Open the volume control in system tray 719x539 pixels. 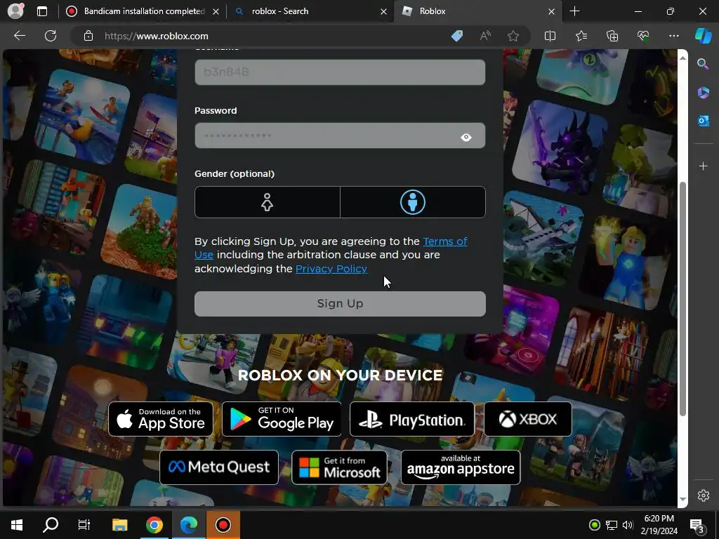point(628,525)
